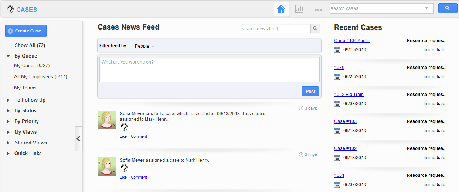This screenshot has width=459, height=192.
Task: Click the blue search cases magnifier button
Action: [448, 8]
